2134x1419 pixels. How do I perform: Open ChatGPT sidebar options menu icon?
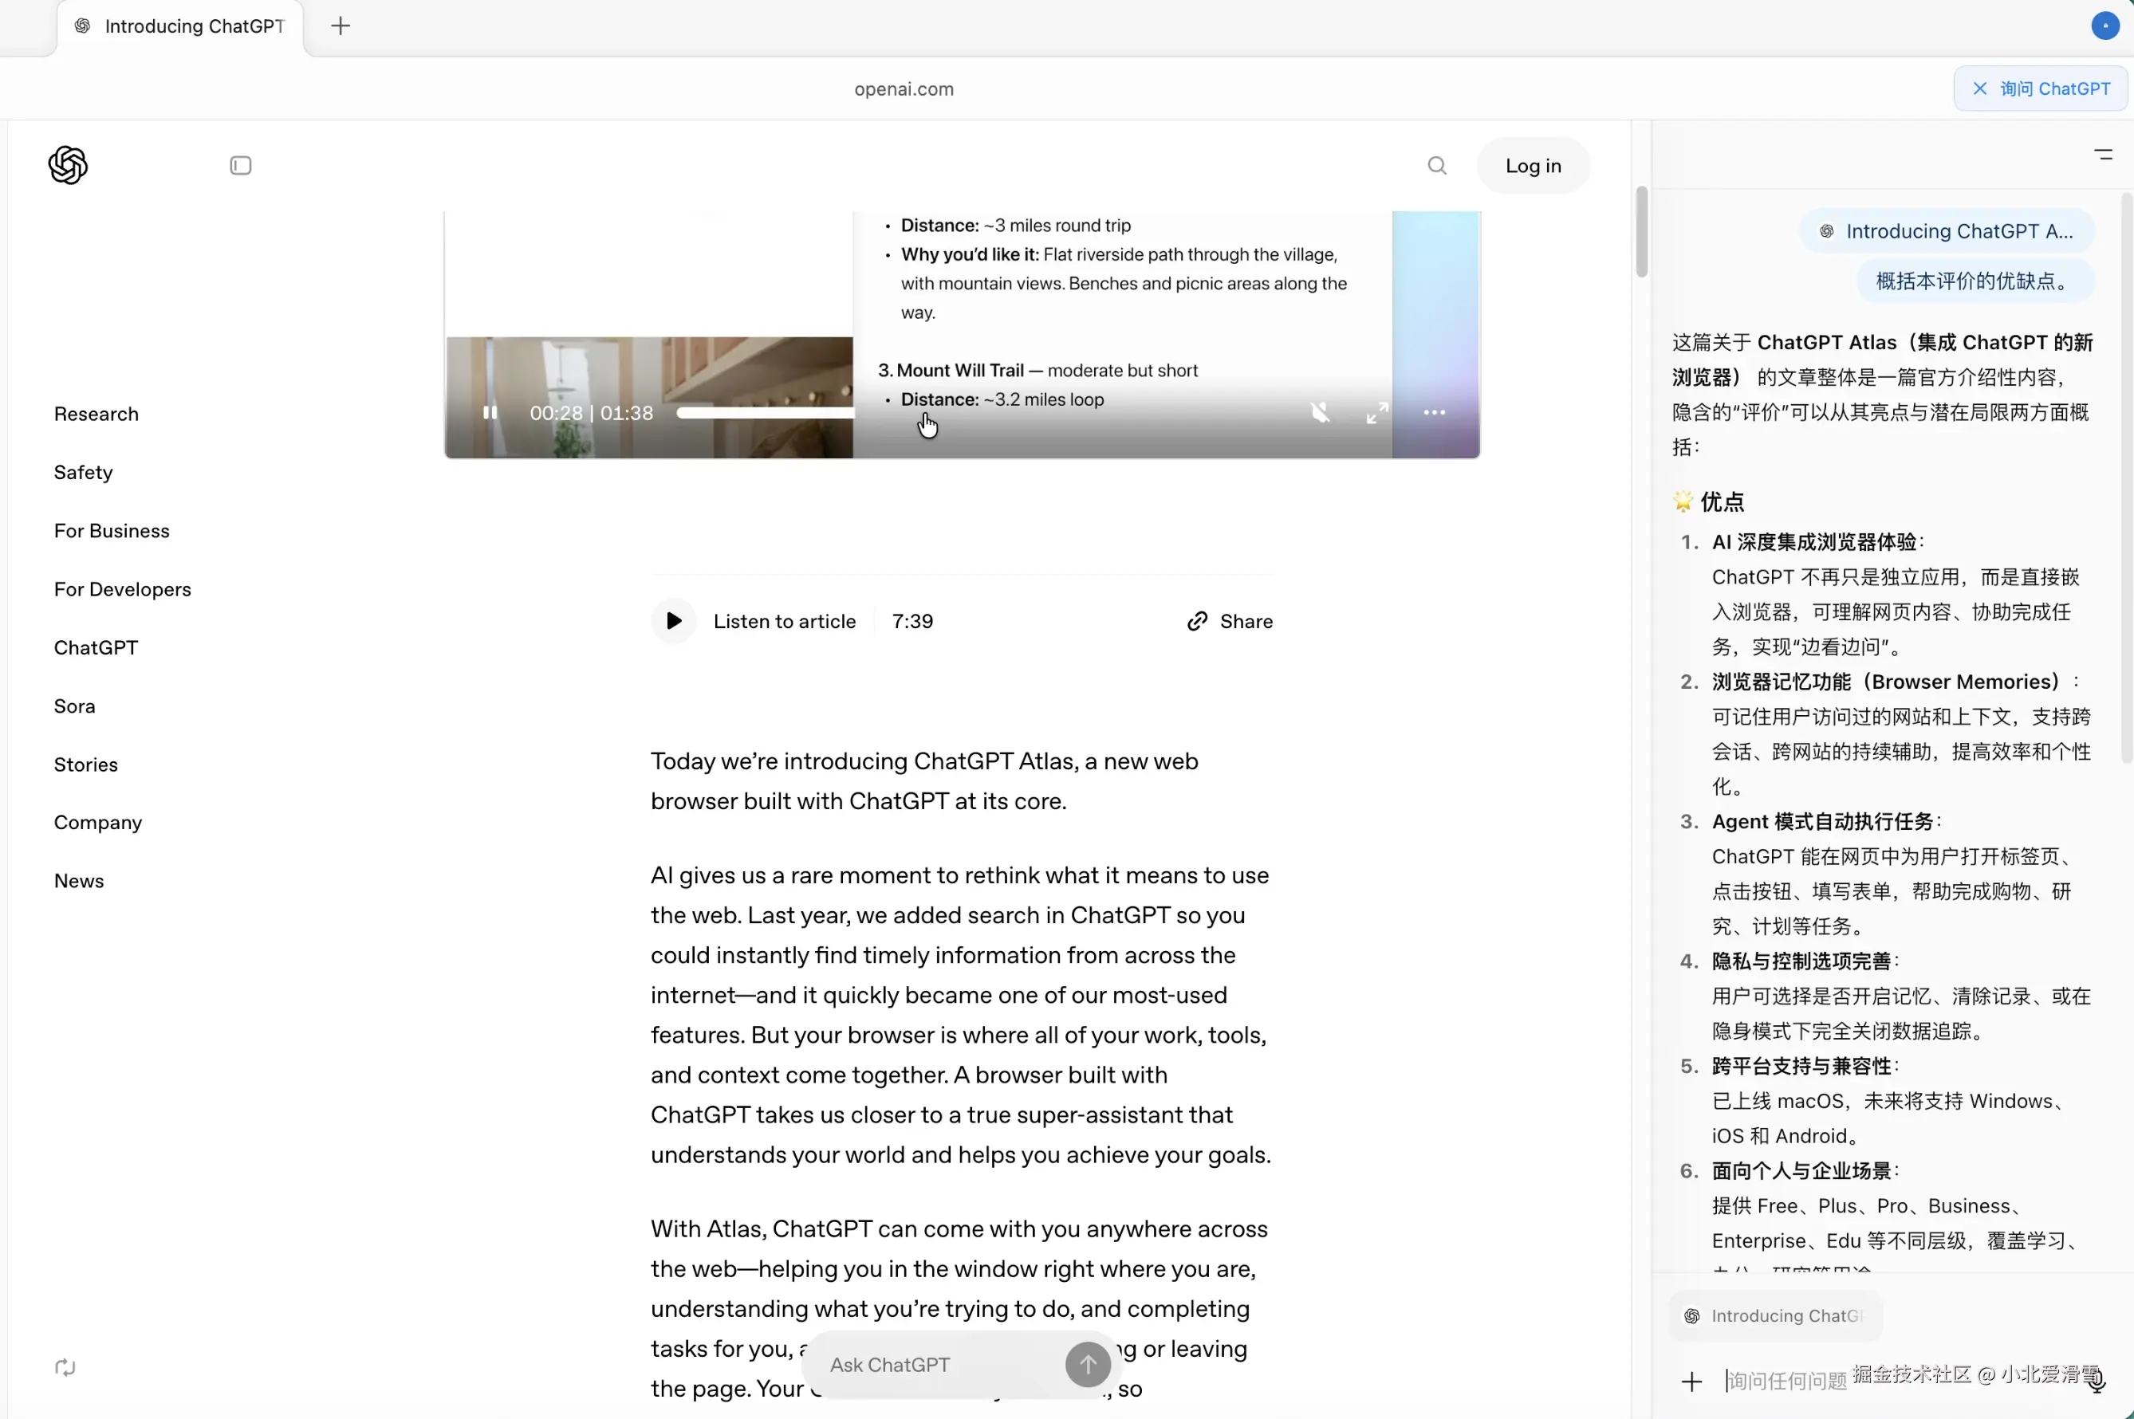2103,155
